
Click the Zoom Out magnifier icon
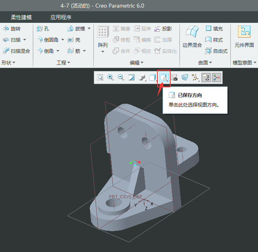click(x=121, y=77)
